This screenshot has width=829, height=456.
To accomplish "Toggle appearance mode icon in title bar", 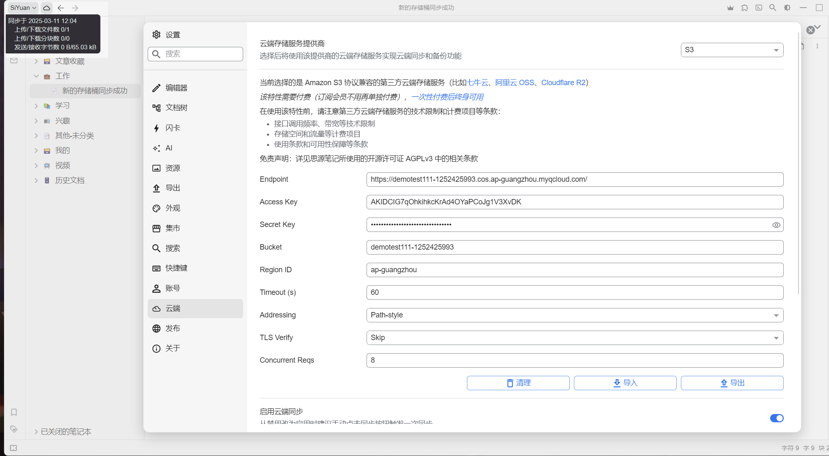I will [x=787, y=8].
